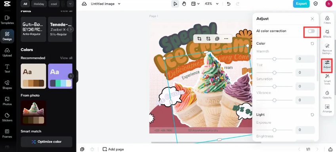The width and height of the screenshot is (336, 152).
Task: Click the crop icon in floating toolbar
Action: pos(199,39)
